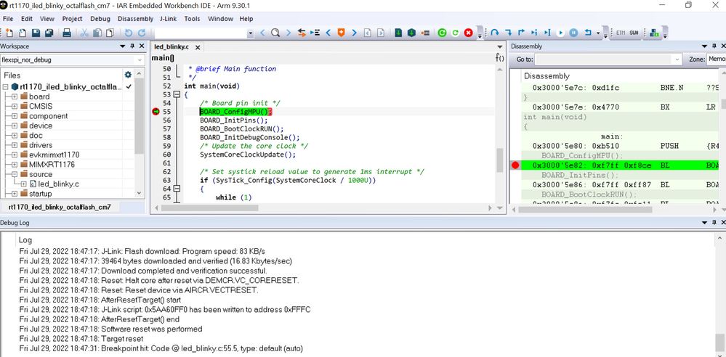Click the Step Out debug icon
This screenshot has width=726, height=357.
[521, 33]
